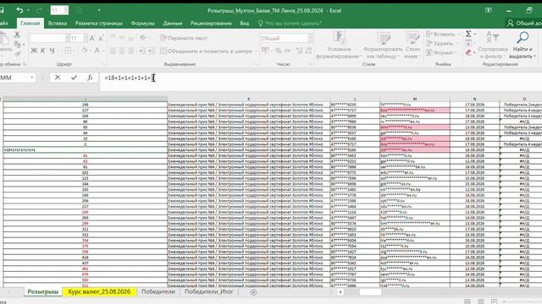The image size is (542, 304).
Task: Expand Find and Select (Найти и выделить)
Action: 523,45
